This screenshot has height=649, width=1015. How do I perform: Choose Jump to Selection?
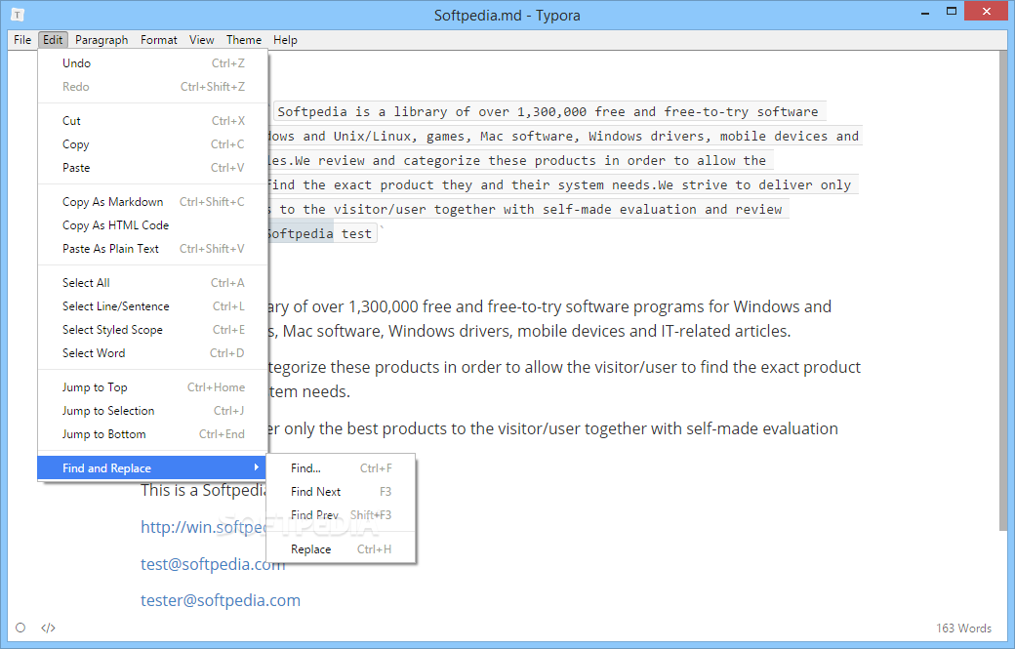(153, 410)
